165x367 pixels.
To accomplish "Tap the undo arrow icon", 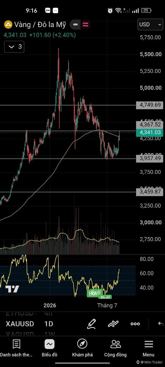I will coord(161,324).
